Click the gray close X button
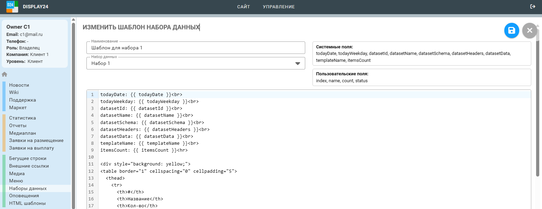This screenshot has width=542, height=209. (529, 31)
